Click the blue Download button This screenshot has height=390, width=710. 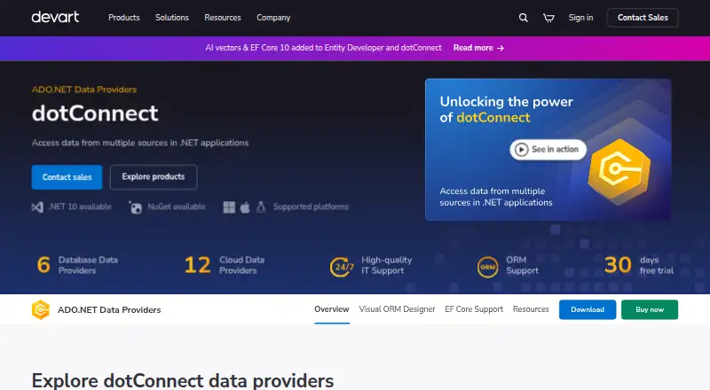tap(588, 309)
